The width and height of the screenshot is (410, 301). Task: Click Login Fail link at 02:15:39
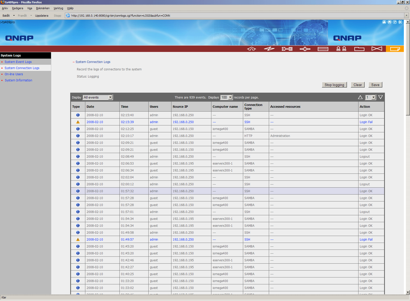pos(366,122)
